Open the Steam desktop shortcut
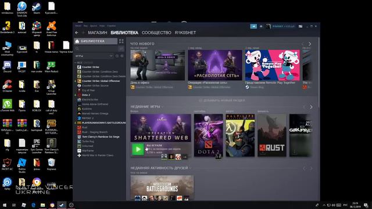The image size is (372, 209). point(37,8)
